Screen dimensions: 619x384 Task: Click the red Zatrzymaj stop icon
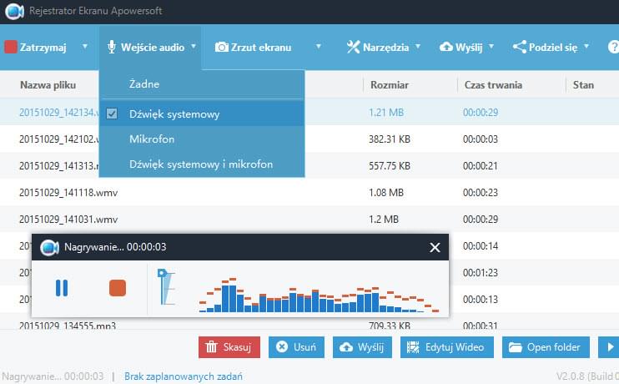(x=11, y=48)
